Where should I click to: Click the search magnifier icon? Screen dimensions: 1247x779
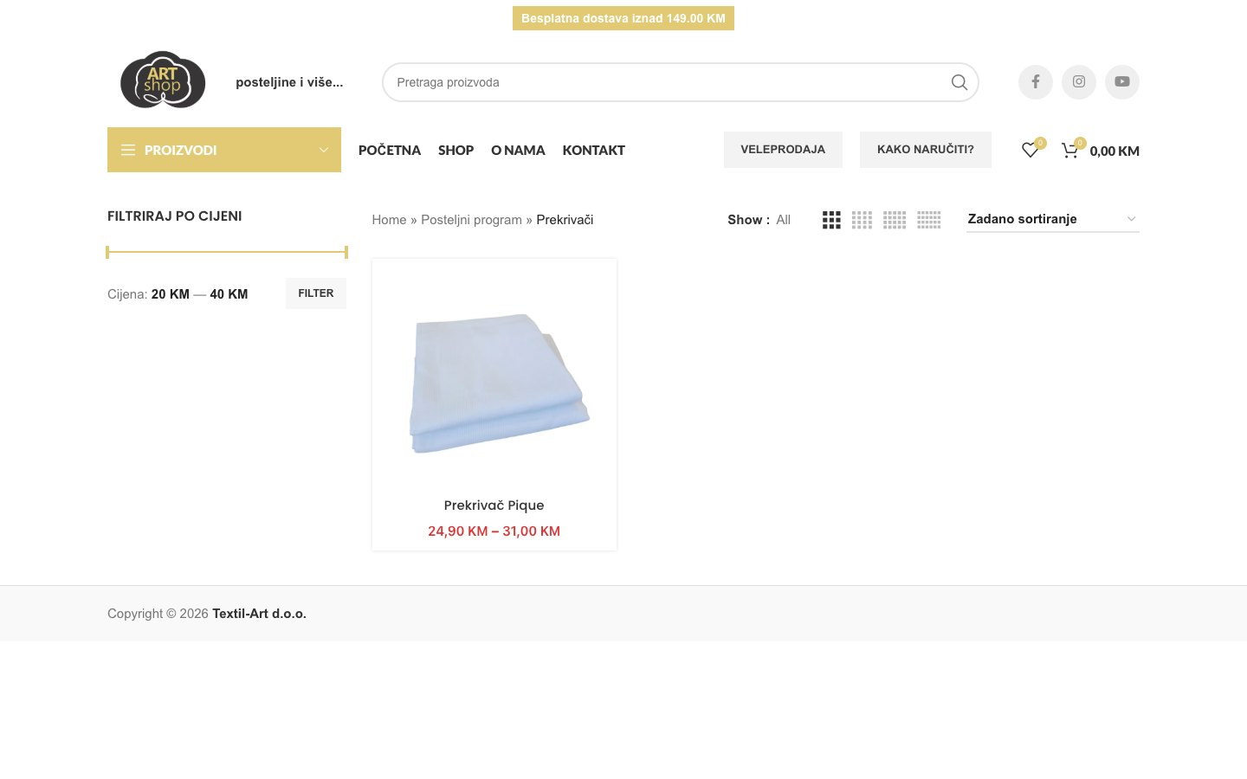pyautogui.click(x=959, y=82)
